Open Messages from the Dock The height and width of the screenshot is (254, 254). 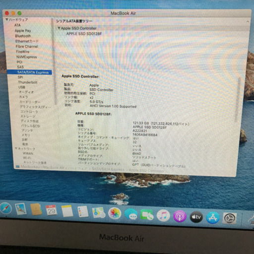(x=131, y=214)
